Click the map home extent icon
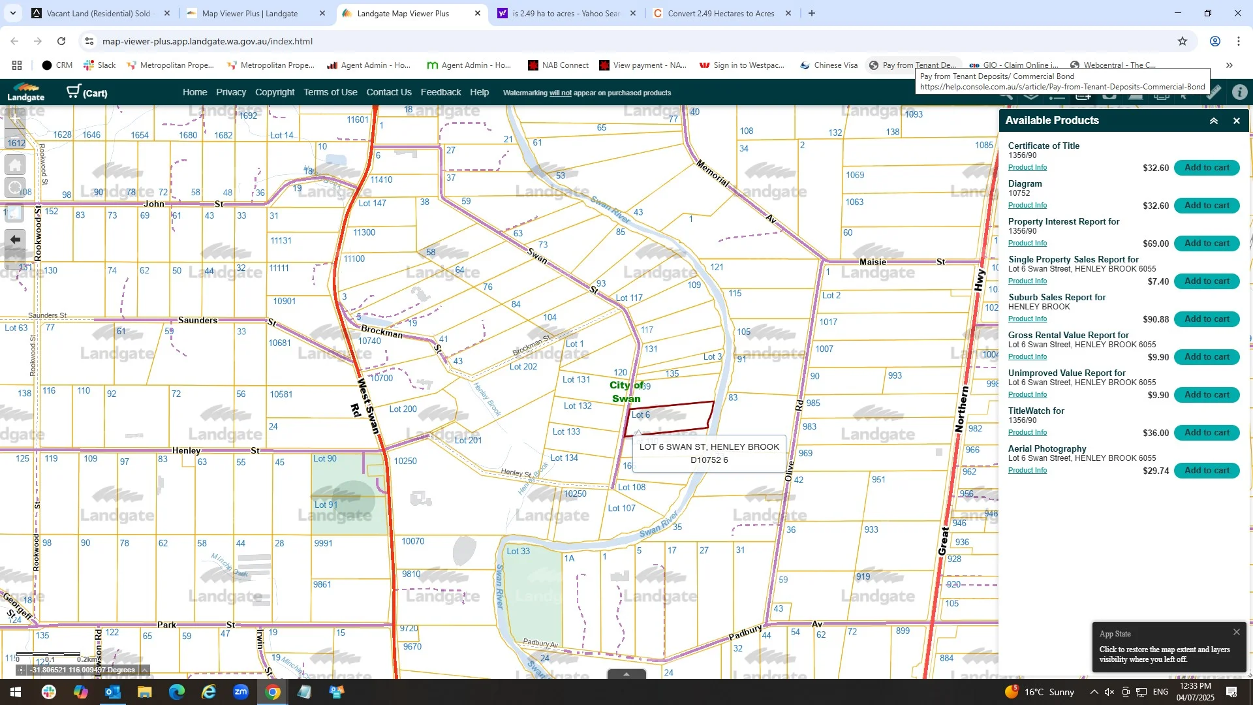The height and width of the screenshot is (705, 1253). tap(15, 164)
